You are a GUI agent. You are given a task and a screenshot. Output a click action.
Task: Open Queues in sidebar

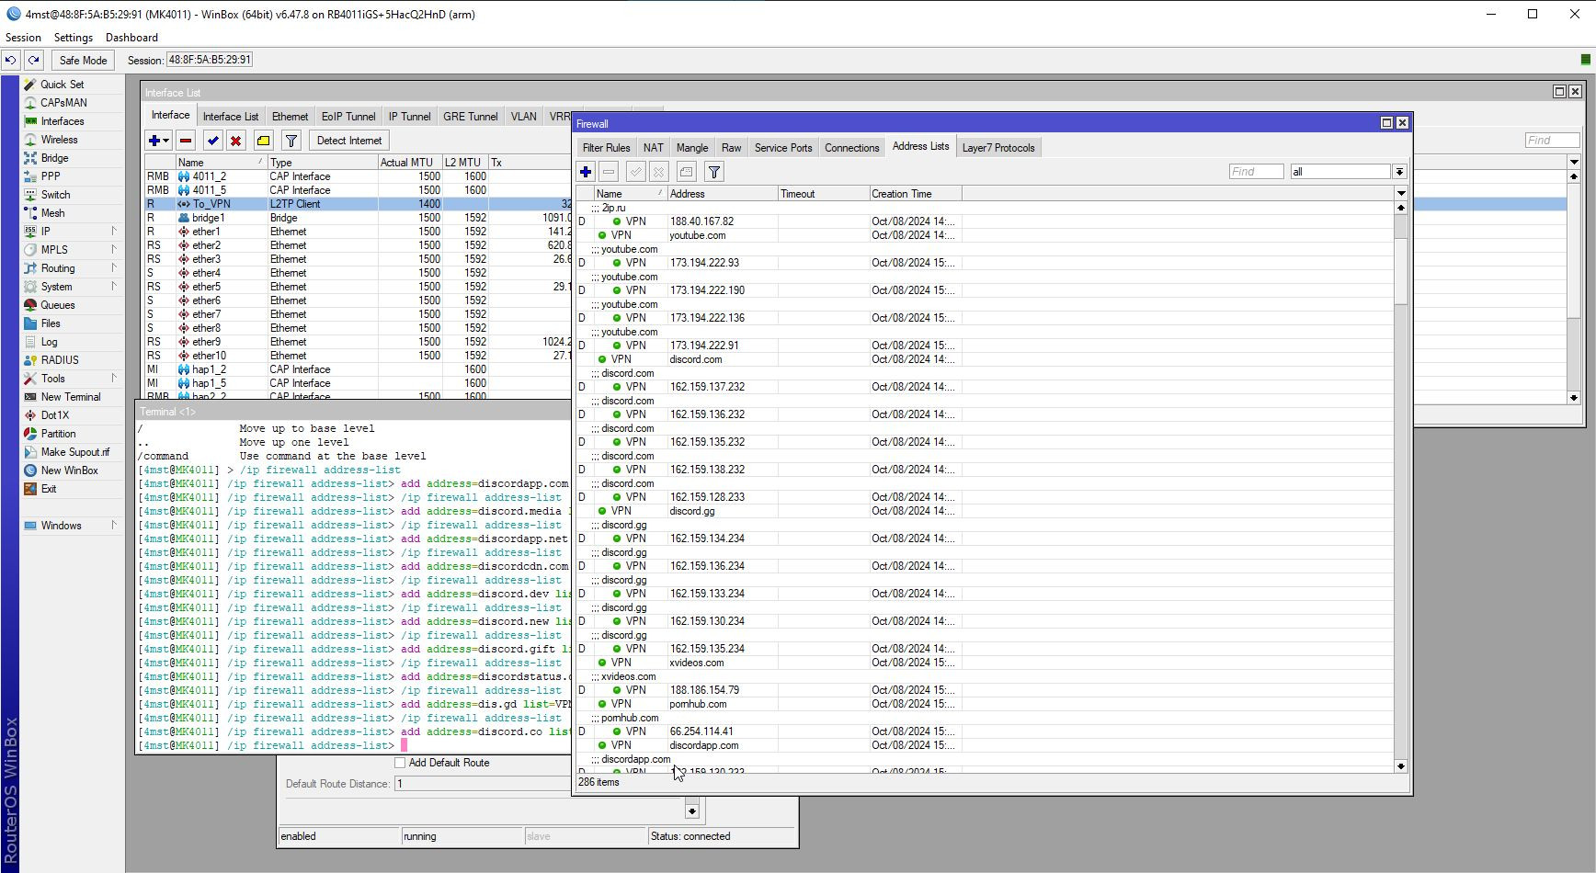[x=57, y=305]
